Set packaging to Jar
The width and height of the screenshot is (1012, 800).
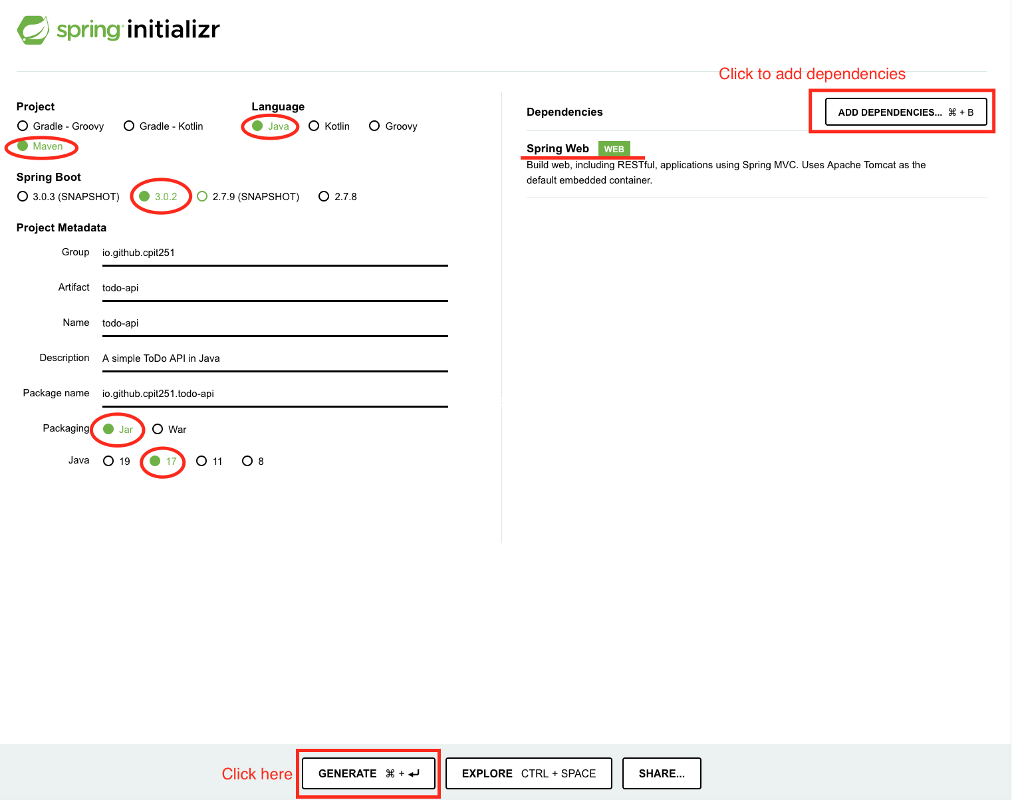coord(118,430)
